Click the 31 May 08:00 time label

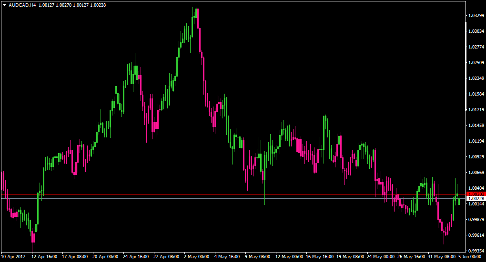click(442, 257)
